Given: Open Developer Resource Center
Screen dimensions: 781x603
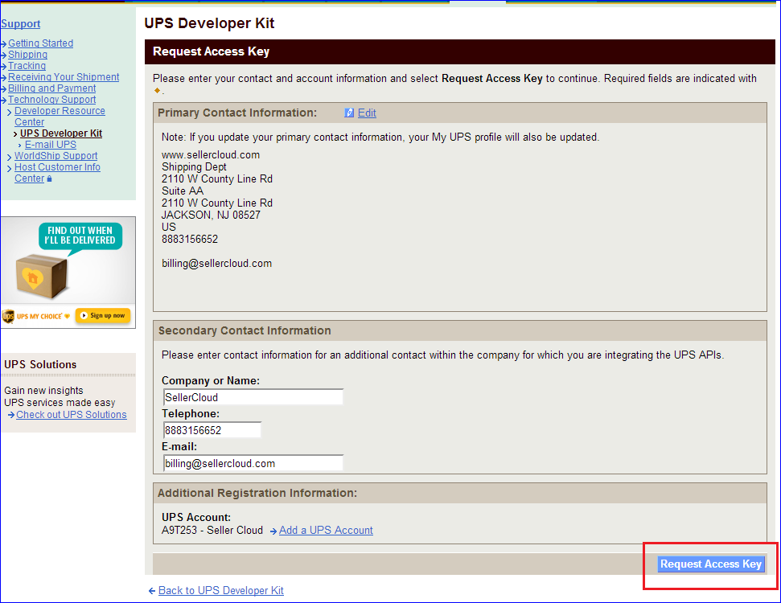Looking at the screenshot, I should pos(60,117).
